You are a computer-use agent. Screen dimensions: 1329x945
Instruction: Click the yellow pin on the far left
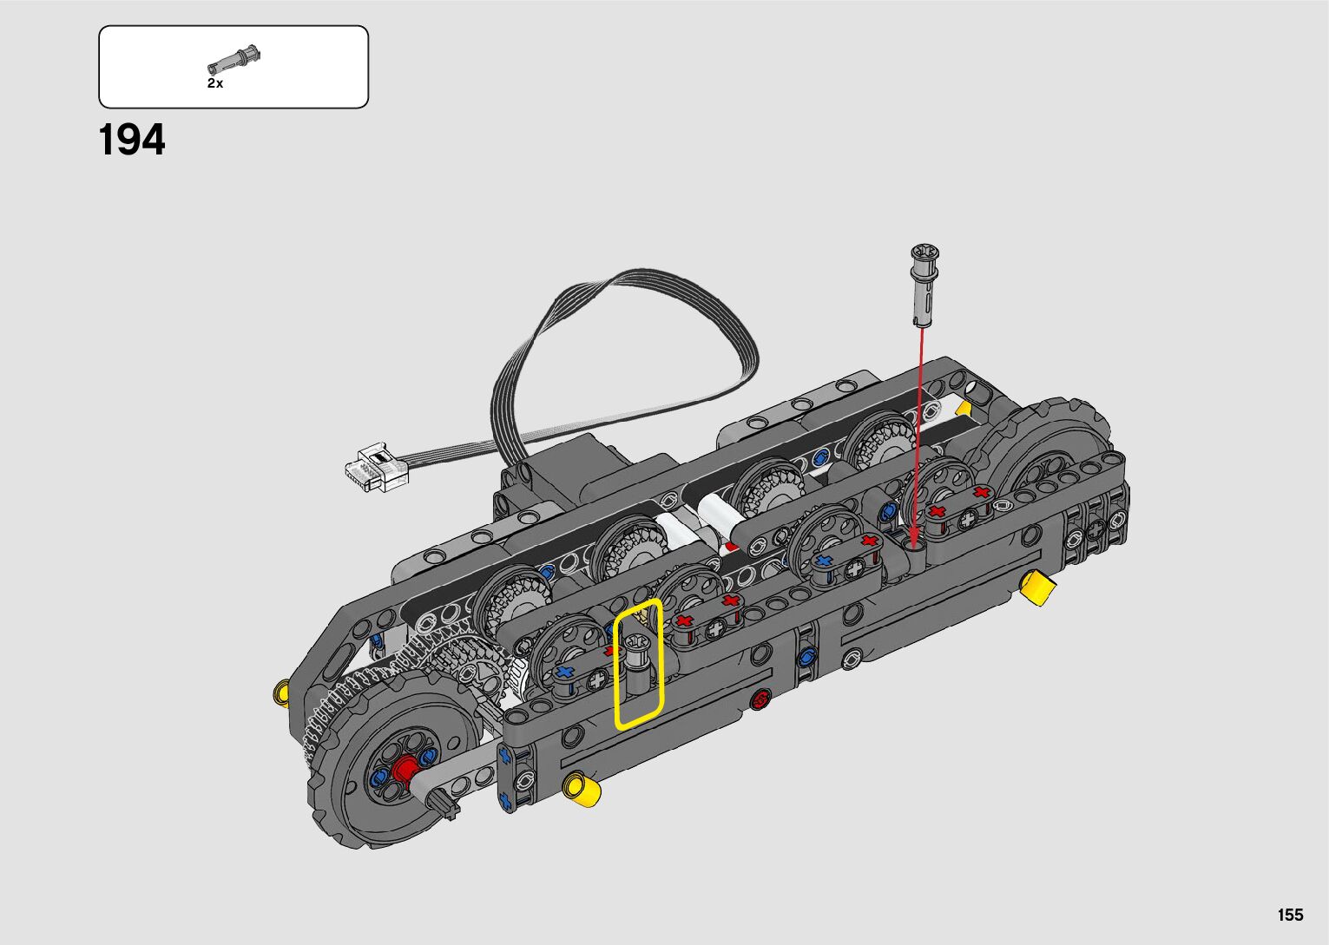tap(280, 692)
